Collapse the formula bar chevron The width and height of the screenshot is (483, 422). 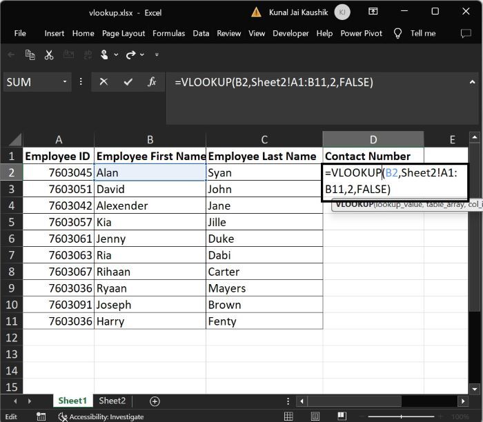(x=472, y=82)
